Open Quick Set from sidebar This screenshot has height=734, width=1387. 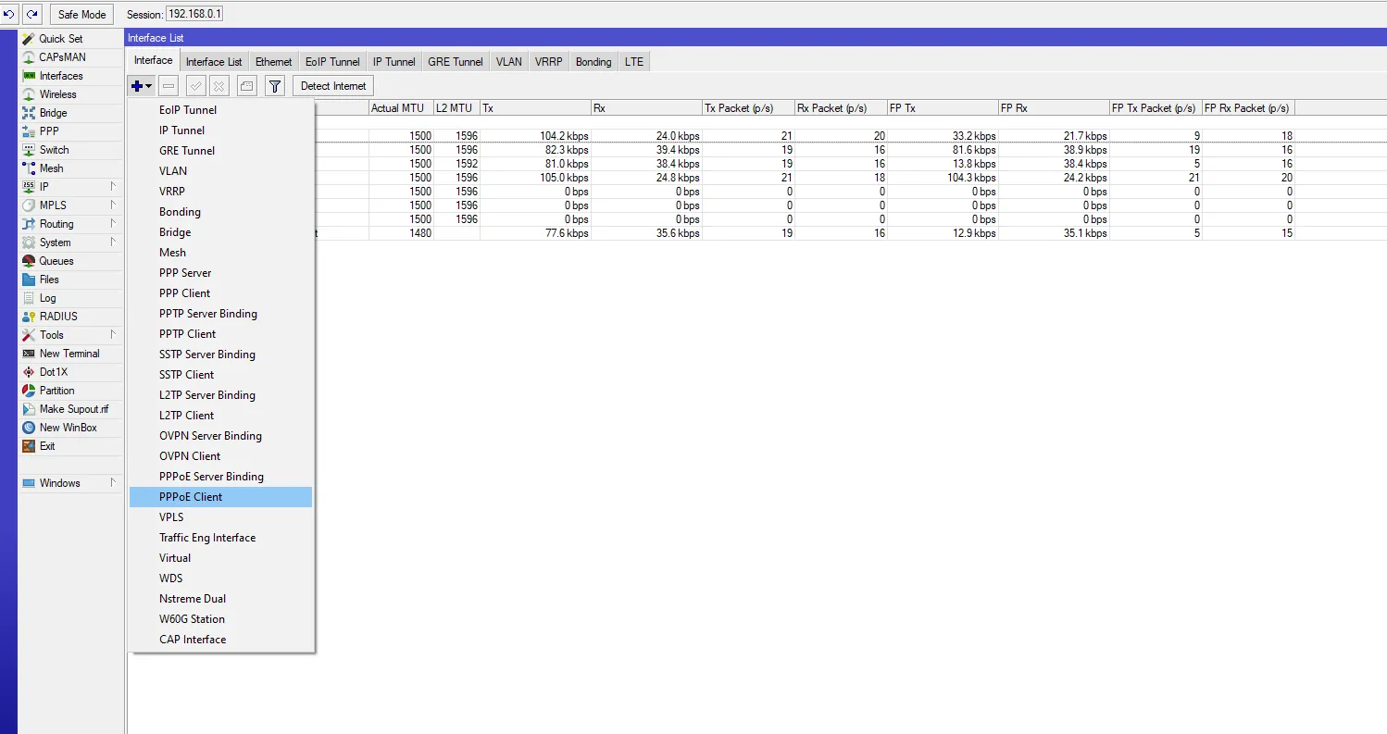pos(60,39)
